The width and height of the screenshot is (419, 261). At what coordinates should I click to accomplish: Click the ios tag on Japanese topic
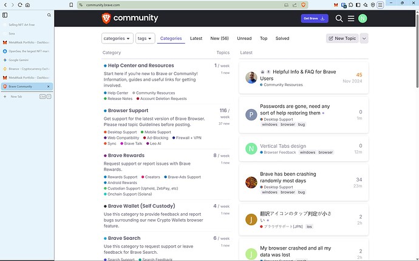309,226
